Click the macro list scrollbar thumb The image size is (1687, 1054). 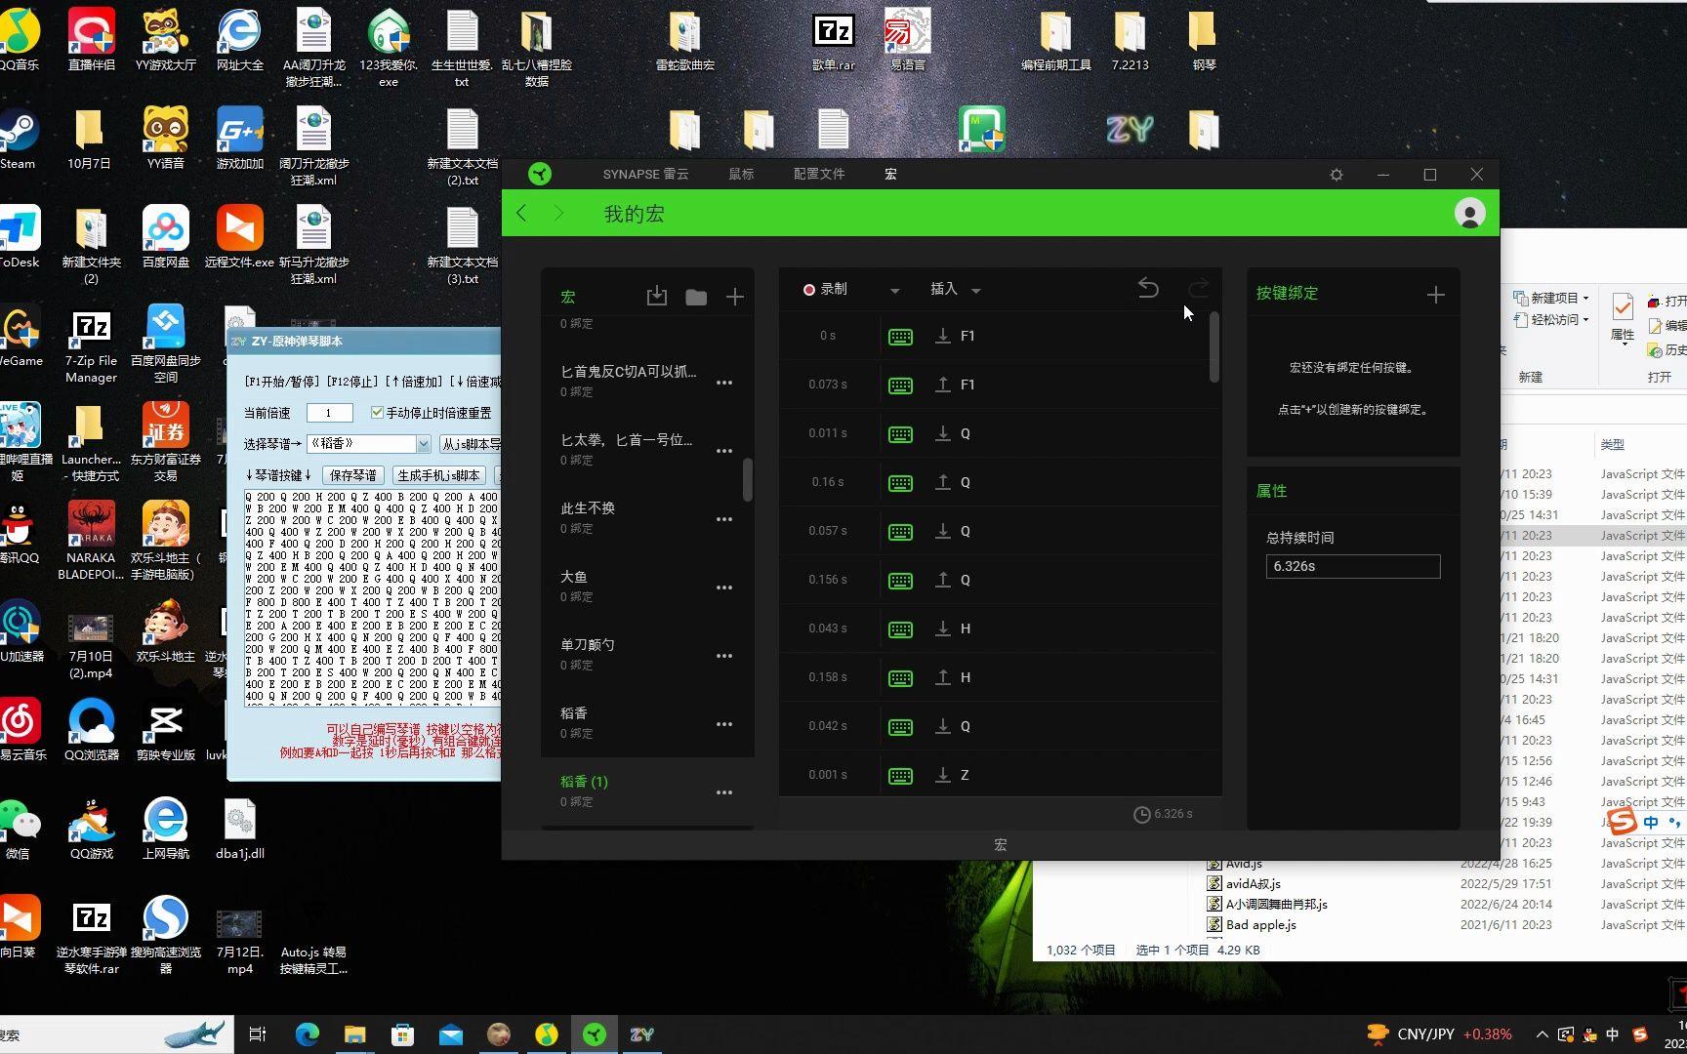tap(748, 479)
